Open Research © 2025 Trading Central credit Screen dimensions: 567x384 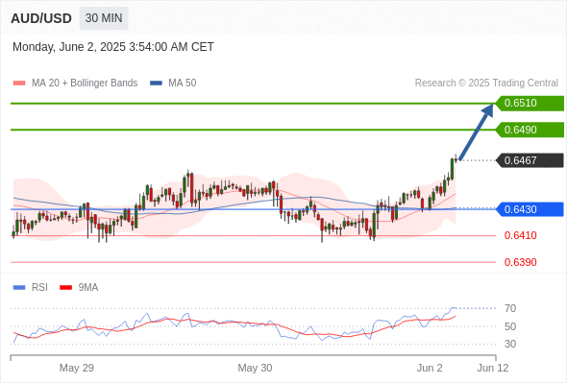pyautogui.click(x=486, y=84)
